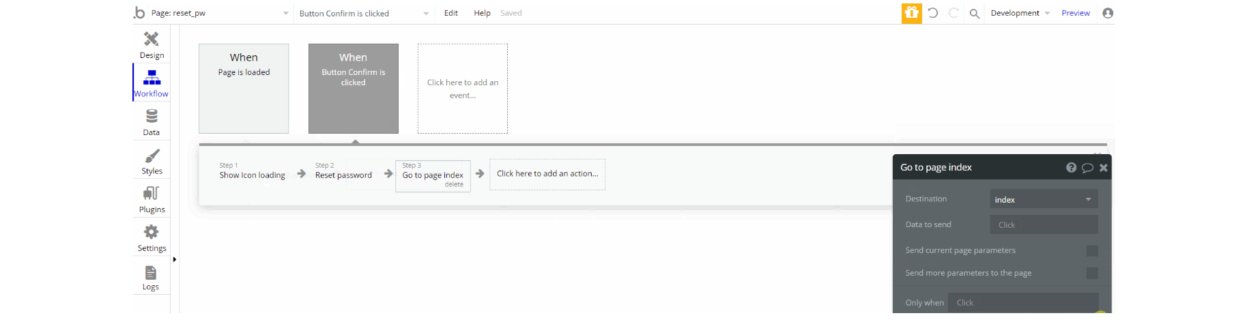Open the Development version dropdown
Image resolution: width=1249 pixels, height=322 pixels.
(x=1020, y=13)
